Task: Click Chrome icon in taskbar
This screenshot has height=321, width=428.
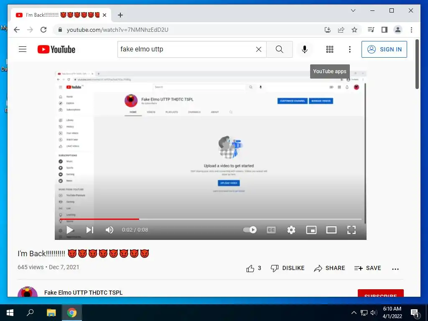Action: [x=72, y=313]
